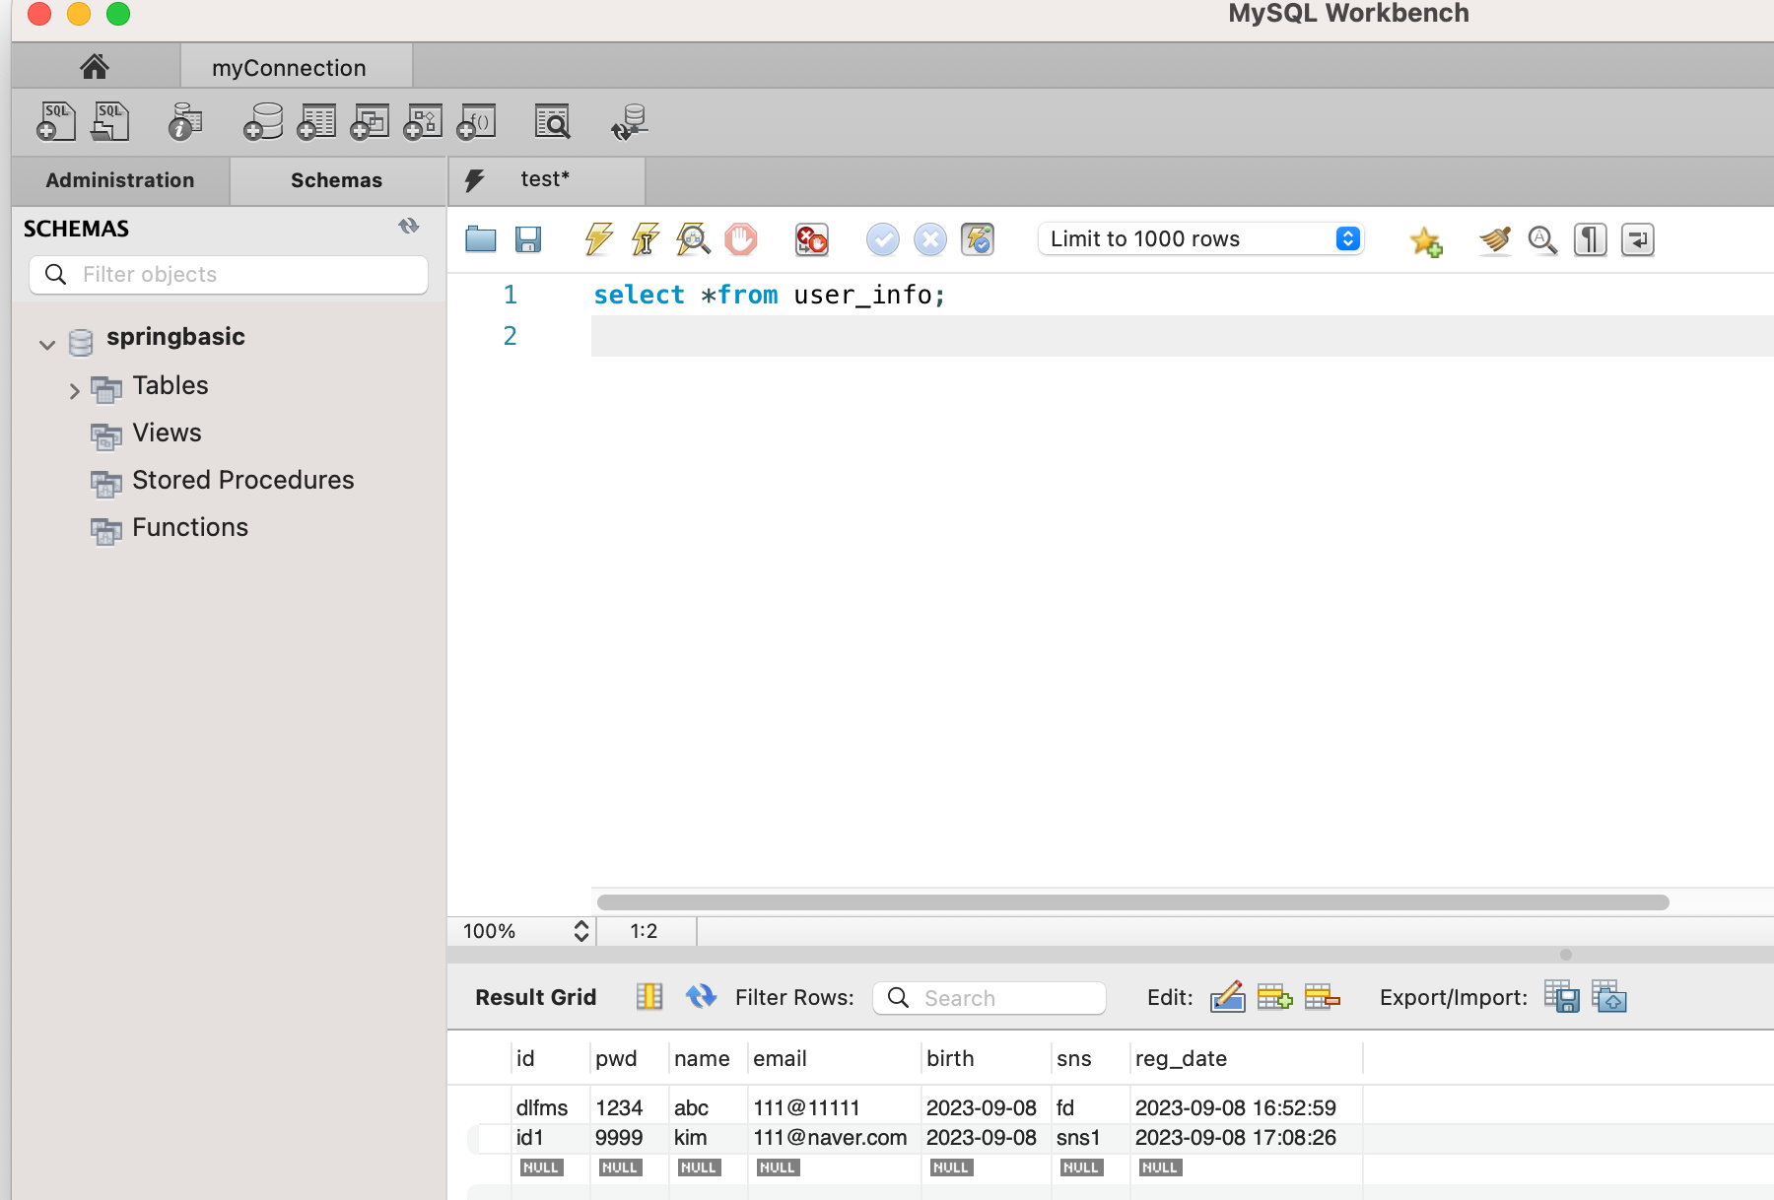
Task: Sort by the id column header
Action: (x=550, y=1058)
